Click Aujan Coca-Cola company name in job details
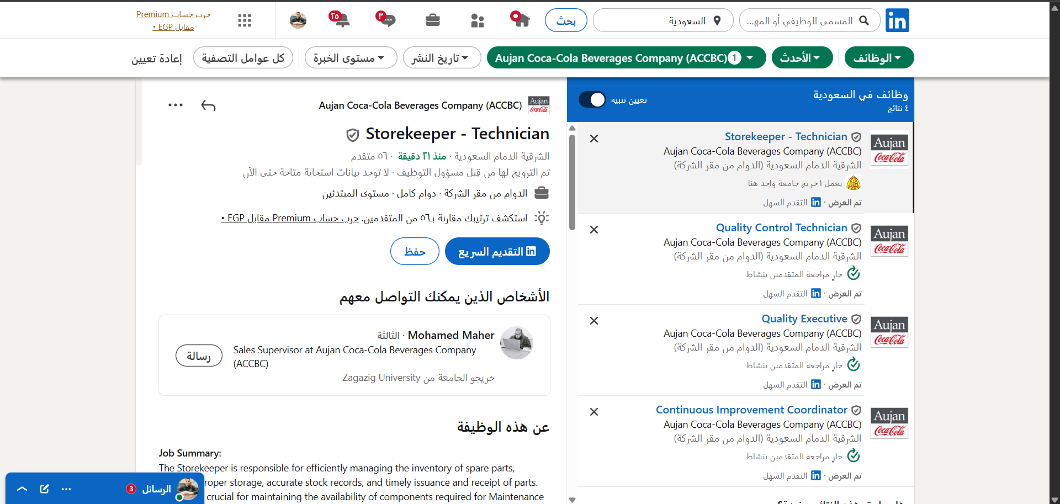Image resolution: width=1060 pixels, height=504 pixels. (420, 105)
